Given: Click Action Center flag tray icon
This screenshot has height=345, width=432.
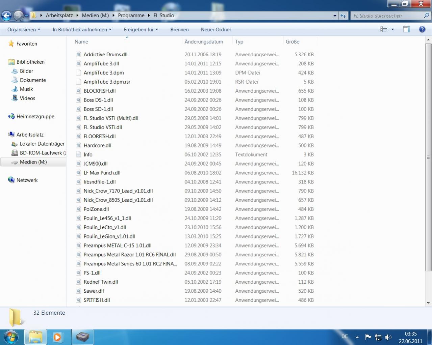Looking at the screenshot, I should [x=368, y=337].
